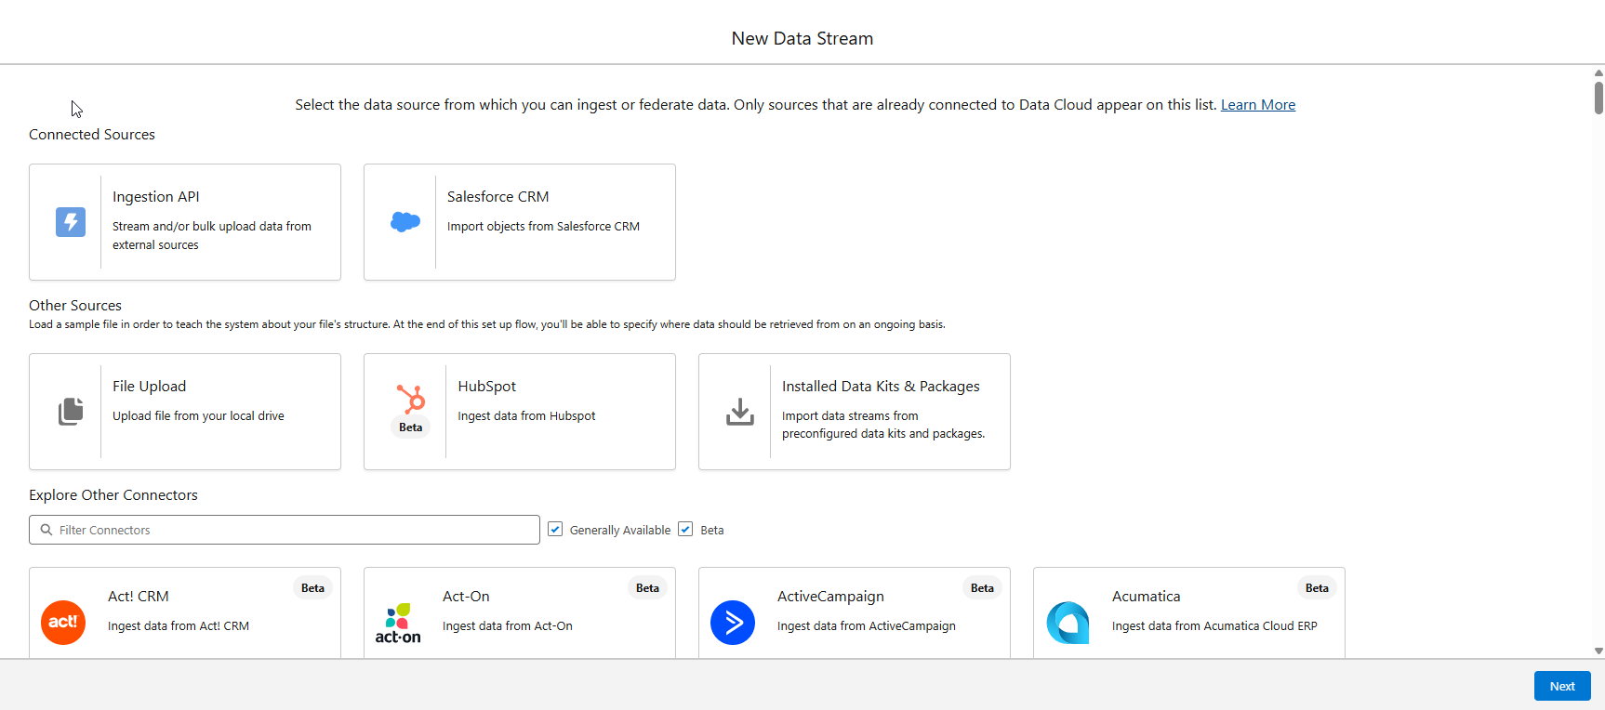Viewport: 1605px width, 710px height.
Task: Toggle the Beta filter checkbox
Action: click(x=685, y=530)
